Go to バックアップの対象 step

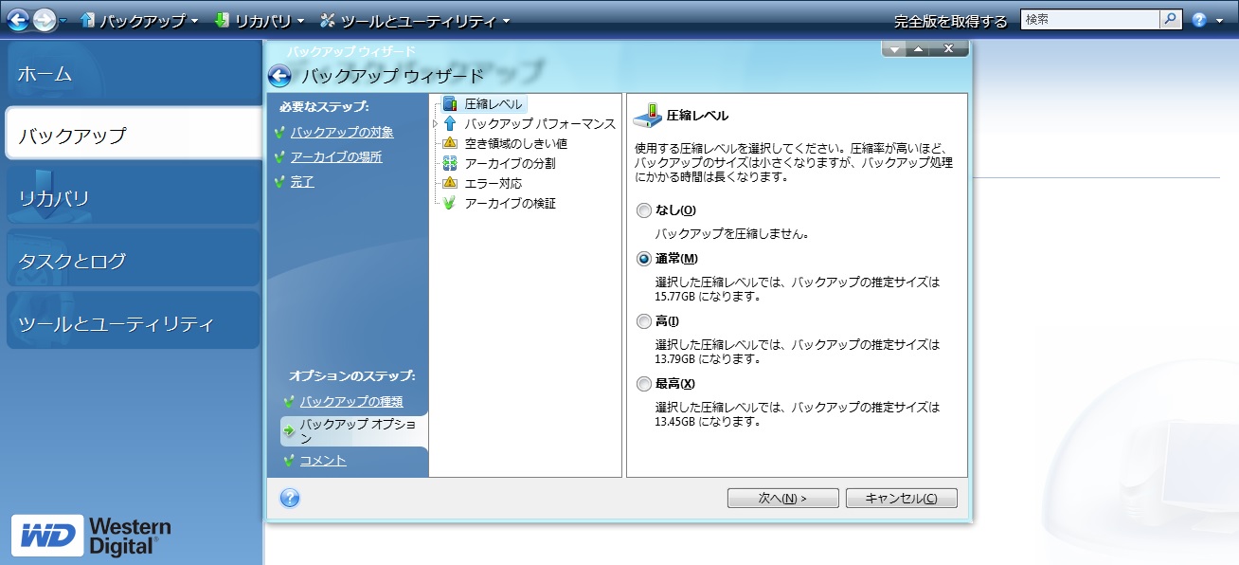click(342, 132)
